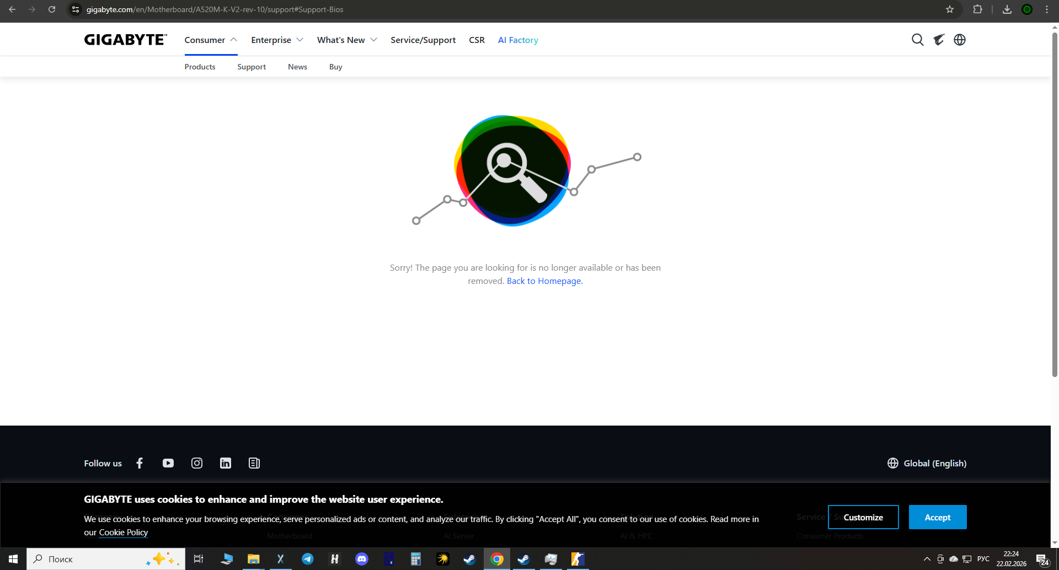The width and height of the screenshot is (1059, 570).
Task: Click the AORUS eagle logo icon
Action: point(939,40)
